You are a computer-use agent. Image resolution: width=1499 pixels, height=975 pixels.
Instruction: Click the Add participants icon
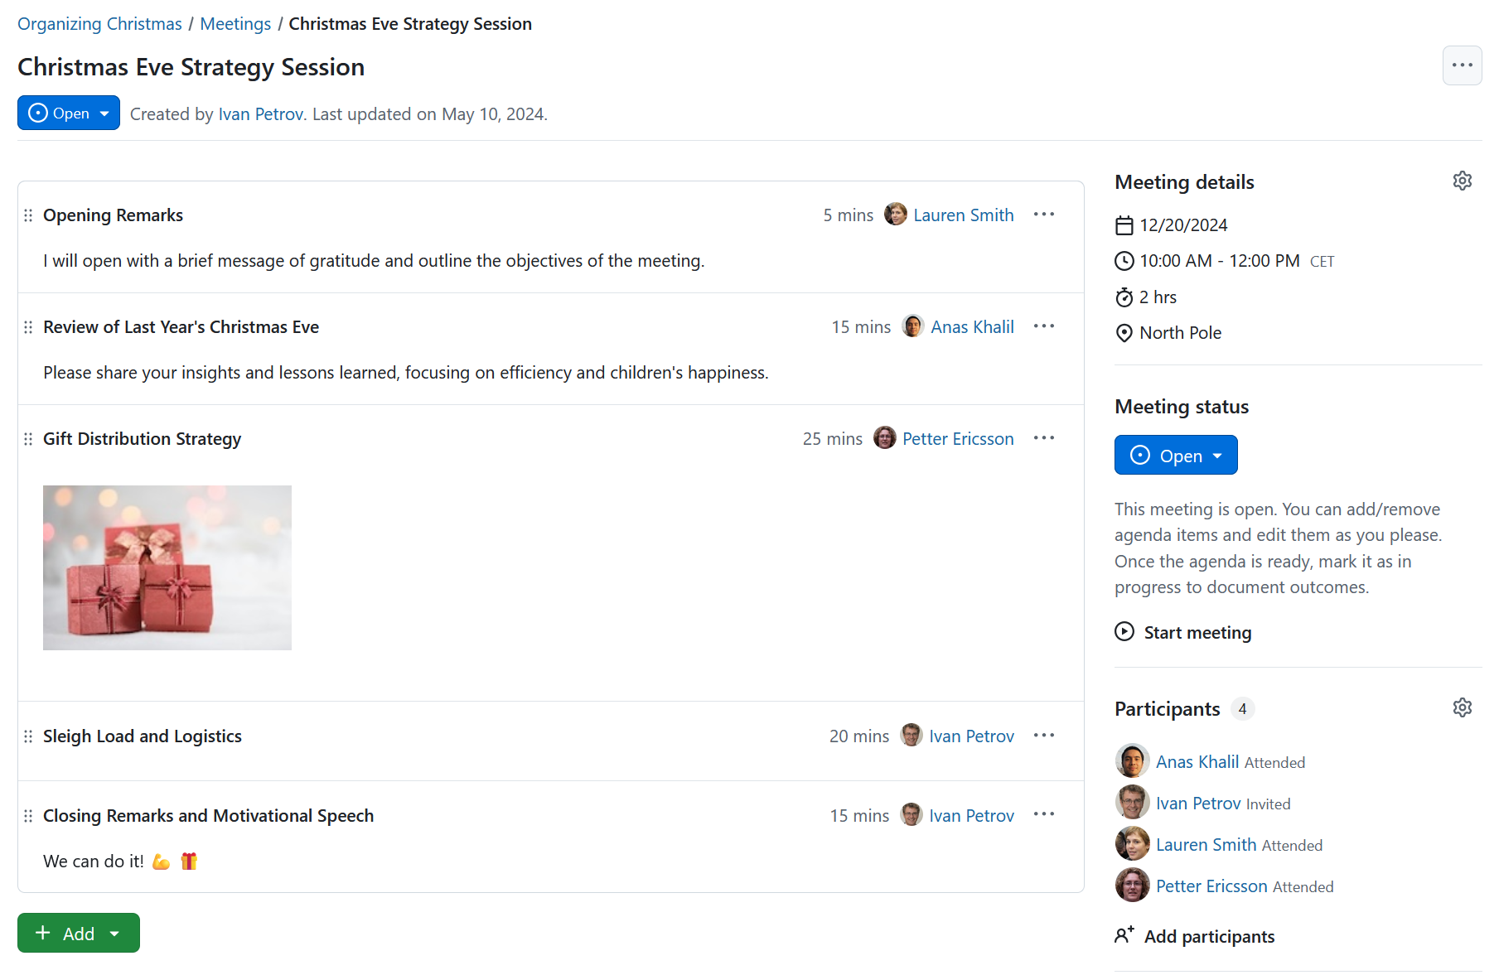pos(1124,934)
